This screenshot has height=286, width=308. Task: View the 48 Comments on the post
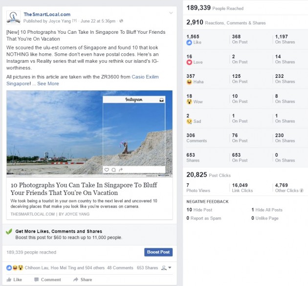[x=120, y=268]
